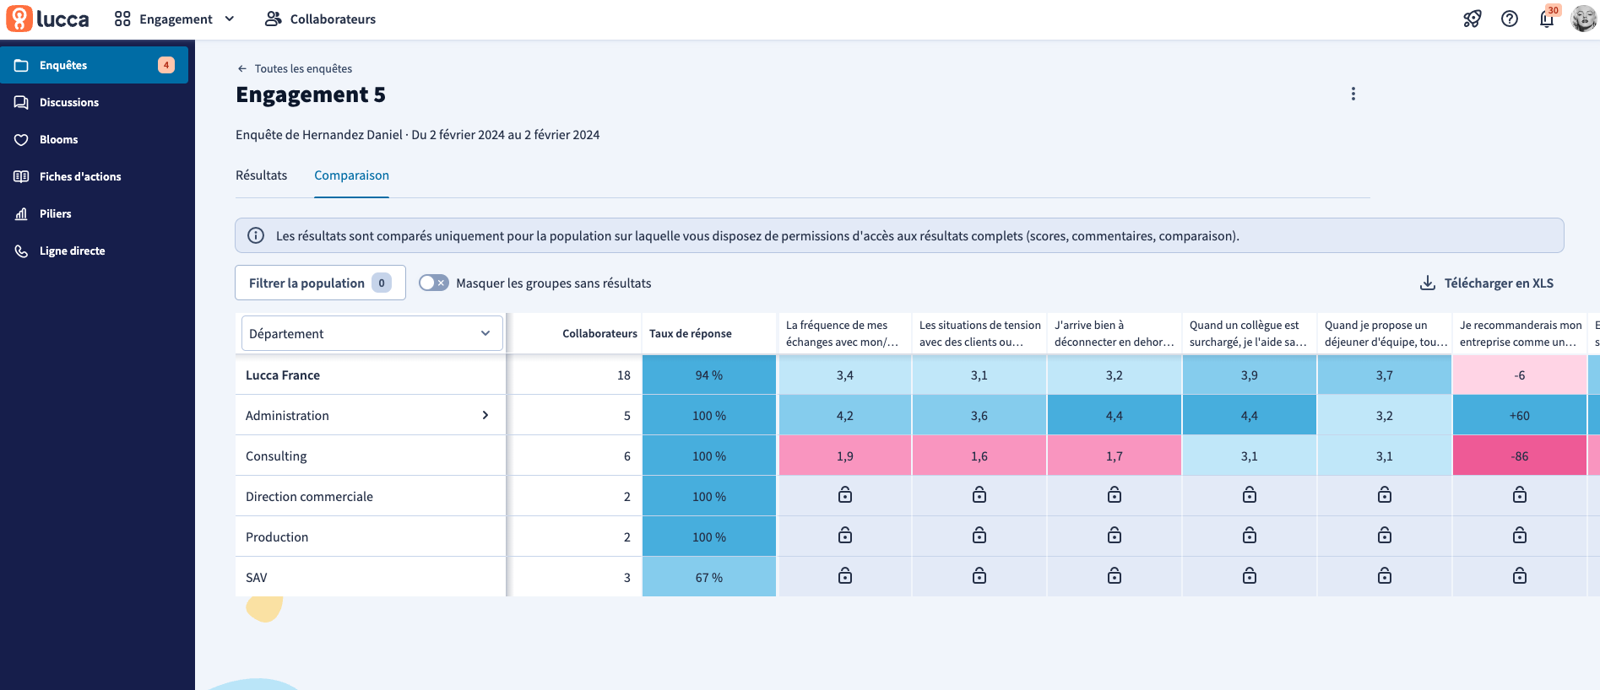Image resolution: width=1600 pixels, height=690 pixels.
Task: Open the Engagement app switcher grid icon
Action: pyautogui.click(x=122, y=19)
